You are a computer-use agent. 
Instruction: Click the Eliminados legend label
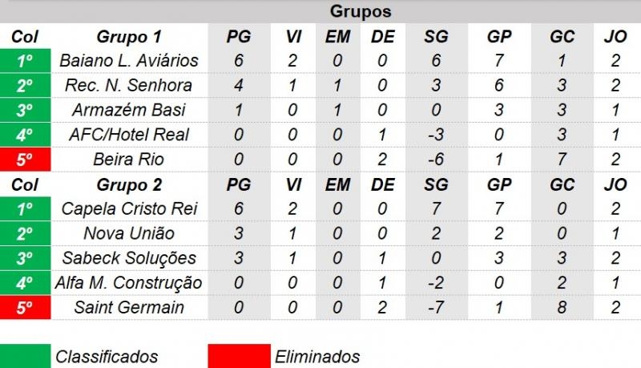click(x=317, y=357)
